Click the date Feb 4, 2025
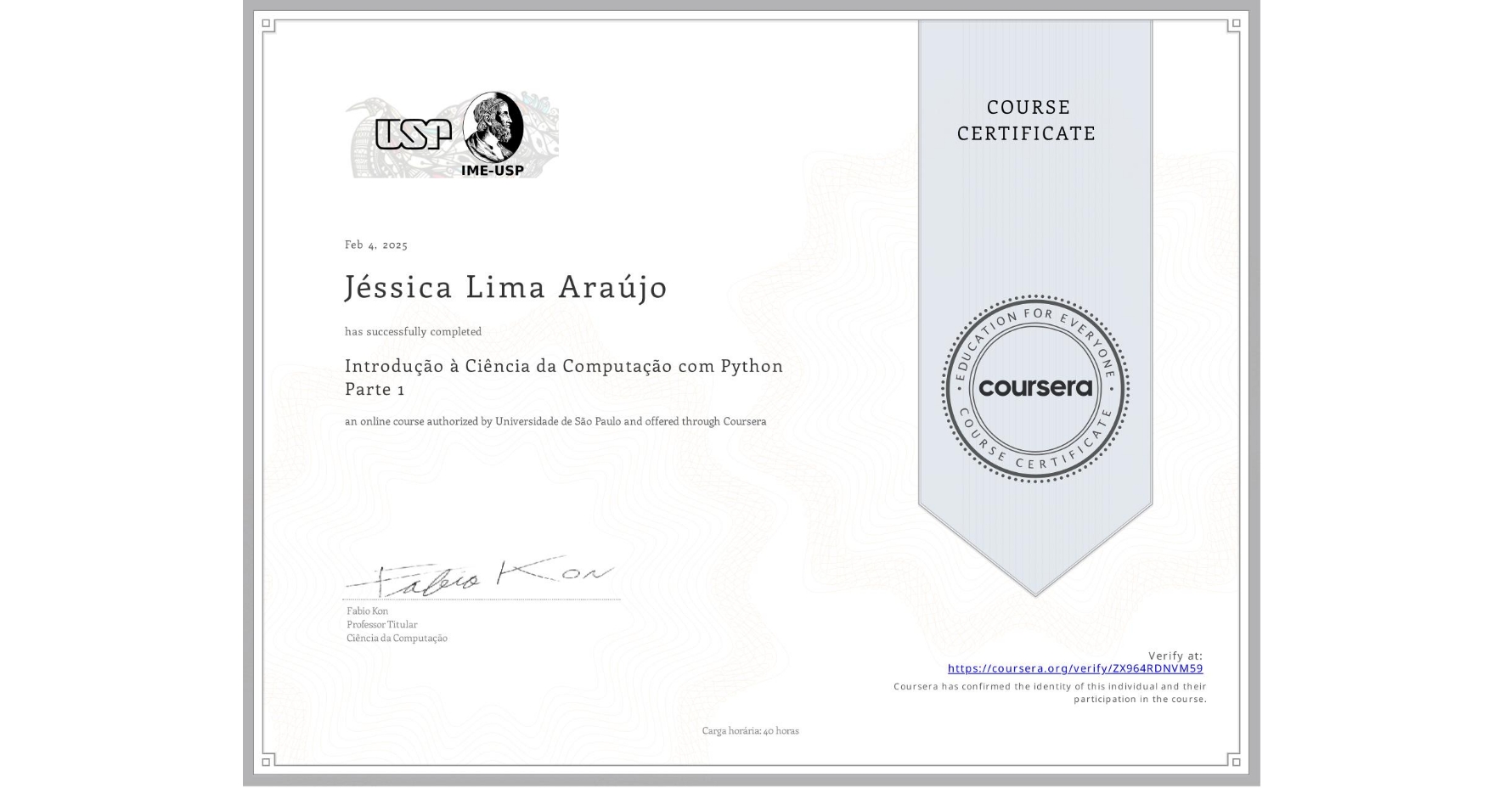This screenshot has height=788, width=1505. point(376,245)
